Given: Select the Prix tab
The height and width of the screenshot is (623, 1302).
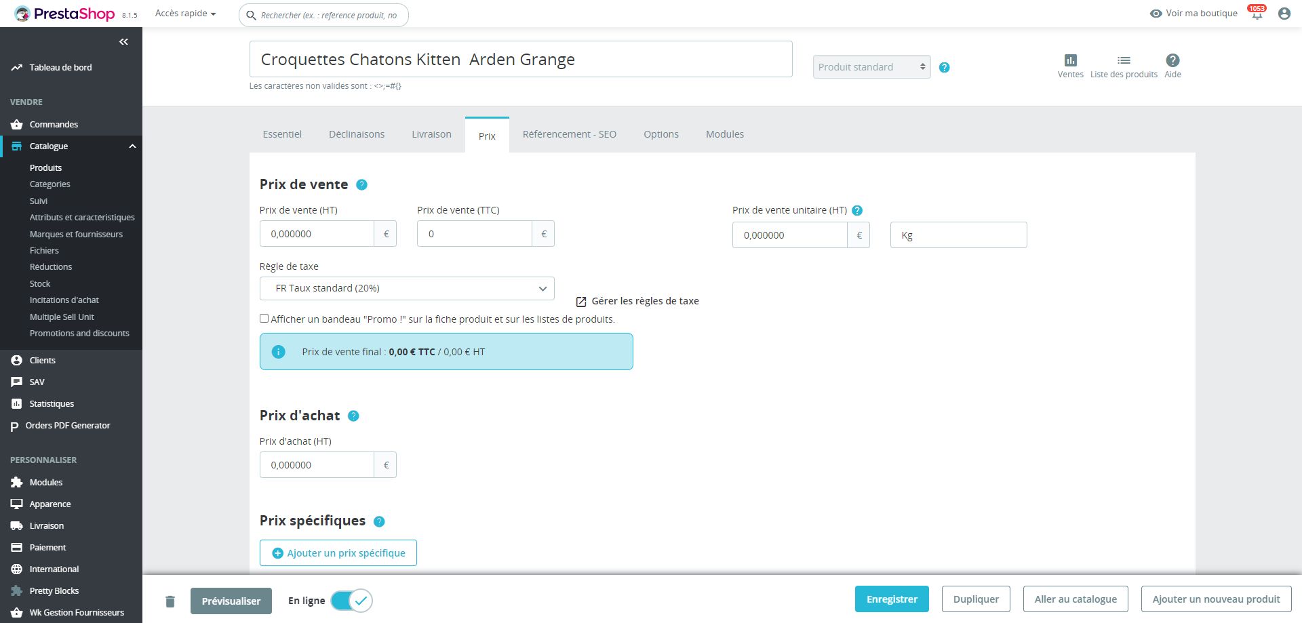Looking at the screenshot, I should 487,136.
